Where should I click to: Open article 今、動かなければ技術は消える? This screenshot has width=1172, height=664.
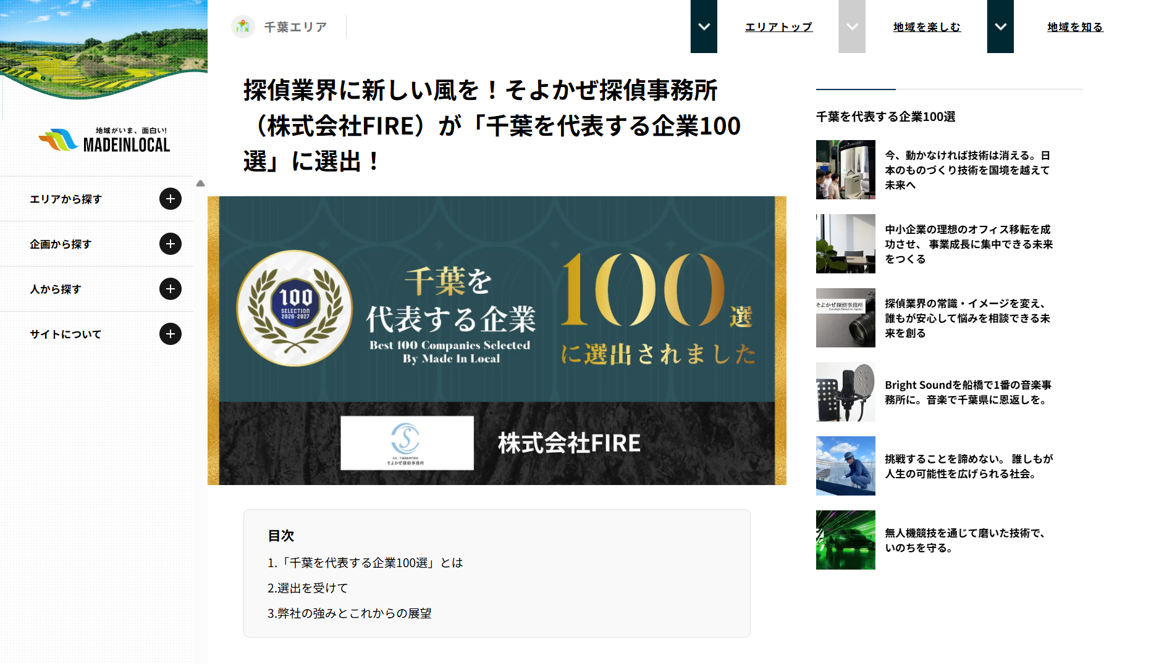pos(968,170)
